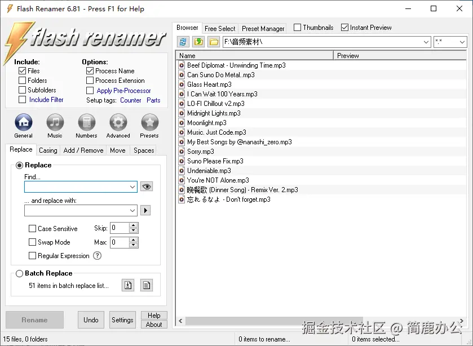Switch to the Add / Remove tab

click(83, 150)
